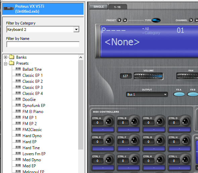
Task: Select the Ballad Tine preset
Action: 32,69
